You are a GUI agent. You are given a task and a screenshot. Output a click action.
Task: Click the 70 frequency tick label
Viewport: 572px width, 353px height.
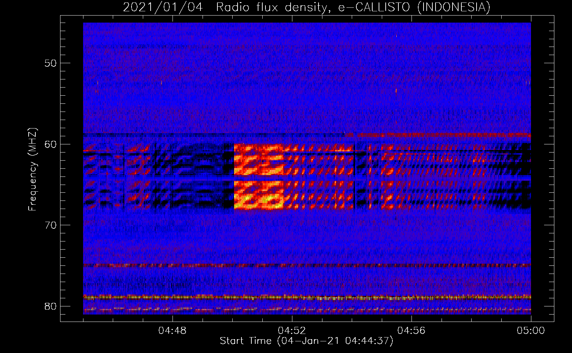click(51, 225)
